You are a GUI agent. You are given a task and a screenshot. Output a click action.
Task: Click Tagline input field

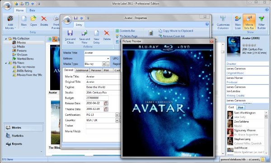pos(103,87)
